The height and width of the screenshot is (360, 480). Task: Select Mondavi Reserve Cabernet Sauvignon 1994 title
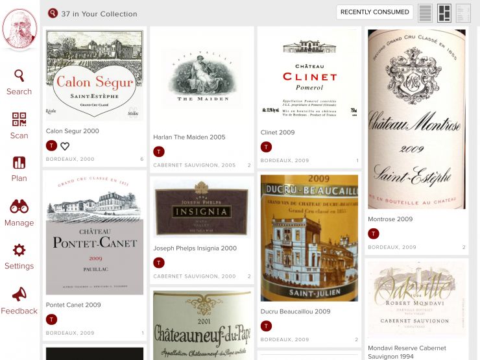coord(407,352)
